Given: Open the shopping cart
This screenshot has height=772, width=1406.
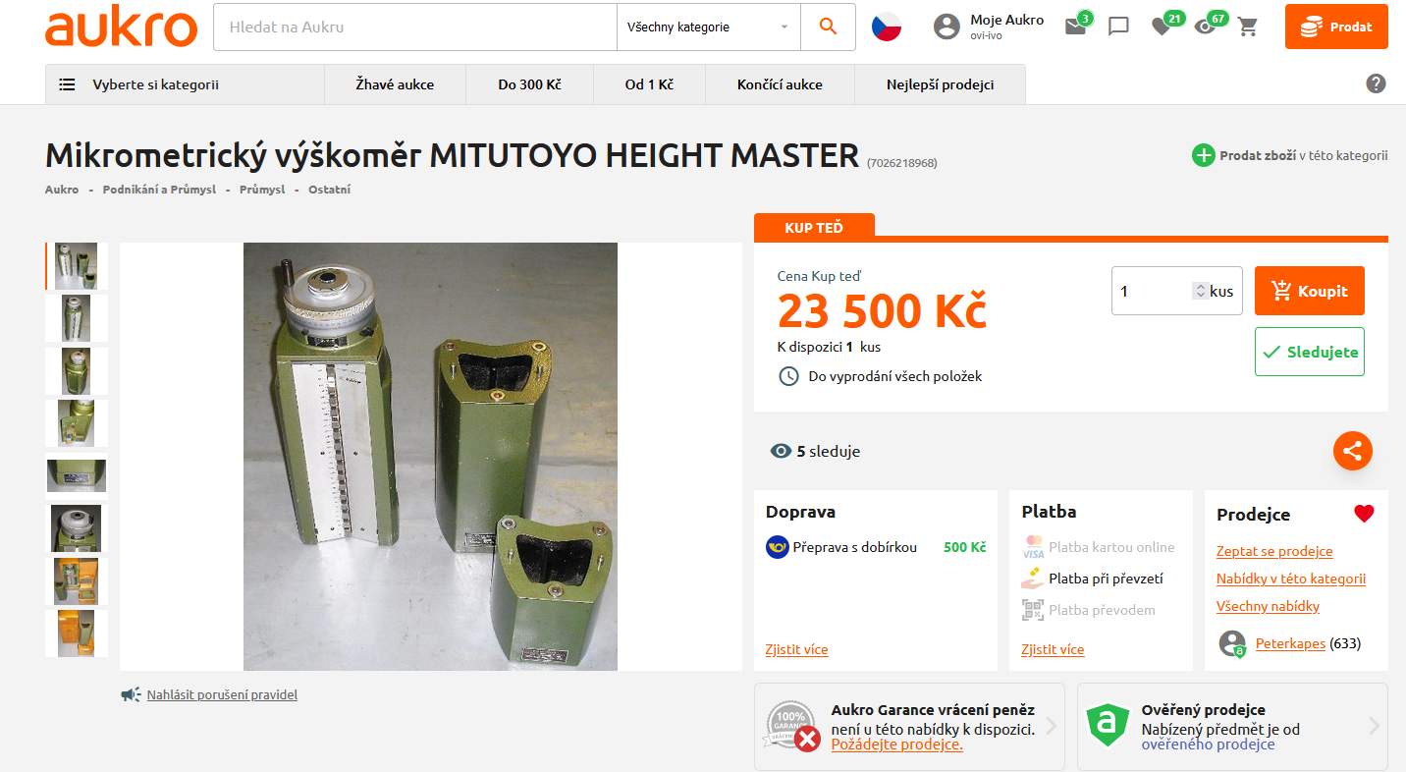Looking at the screenshot, I should click(1248, 27).
